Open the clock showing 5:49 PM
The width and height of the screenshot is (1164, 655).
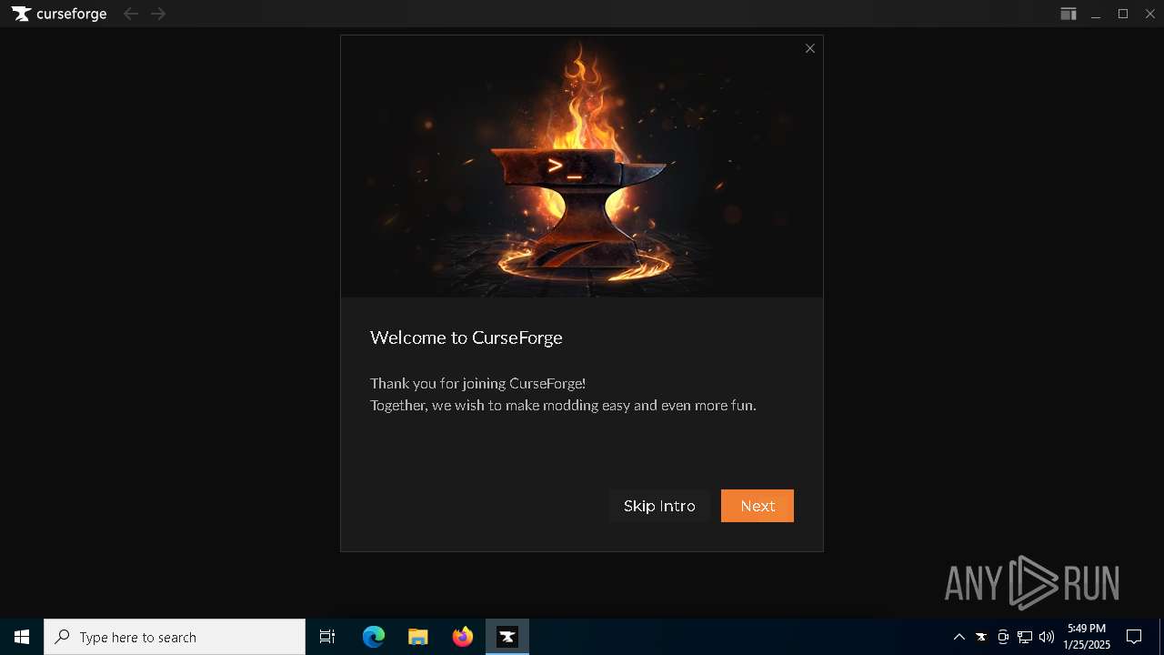(x=1087, y=637)
